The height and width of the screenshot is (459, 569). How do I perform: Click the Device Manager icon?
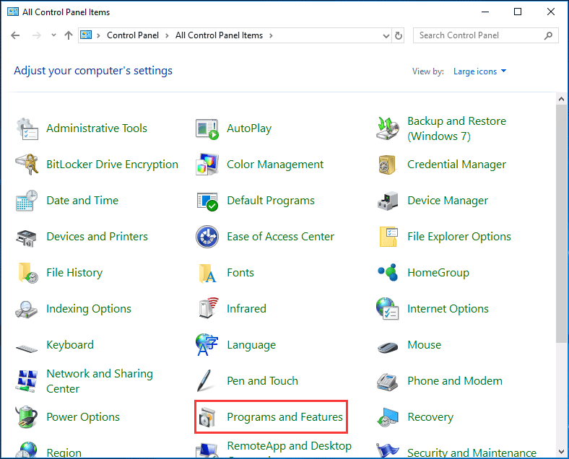click(x=388, y=201)
